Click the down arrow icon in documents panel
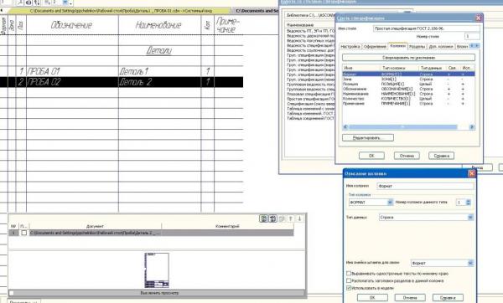The height and width of the screenshot is (303, 503). (299, 218)
